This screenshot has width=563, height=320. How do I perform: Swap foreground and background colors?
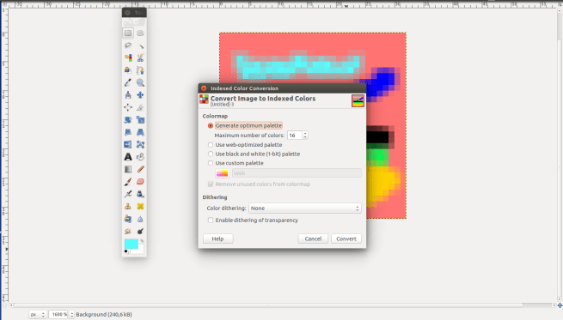(142, 241)
